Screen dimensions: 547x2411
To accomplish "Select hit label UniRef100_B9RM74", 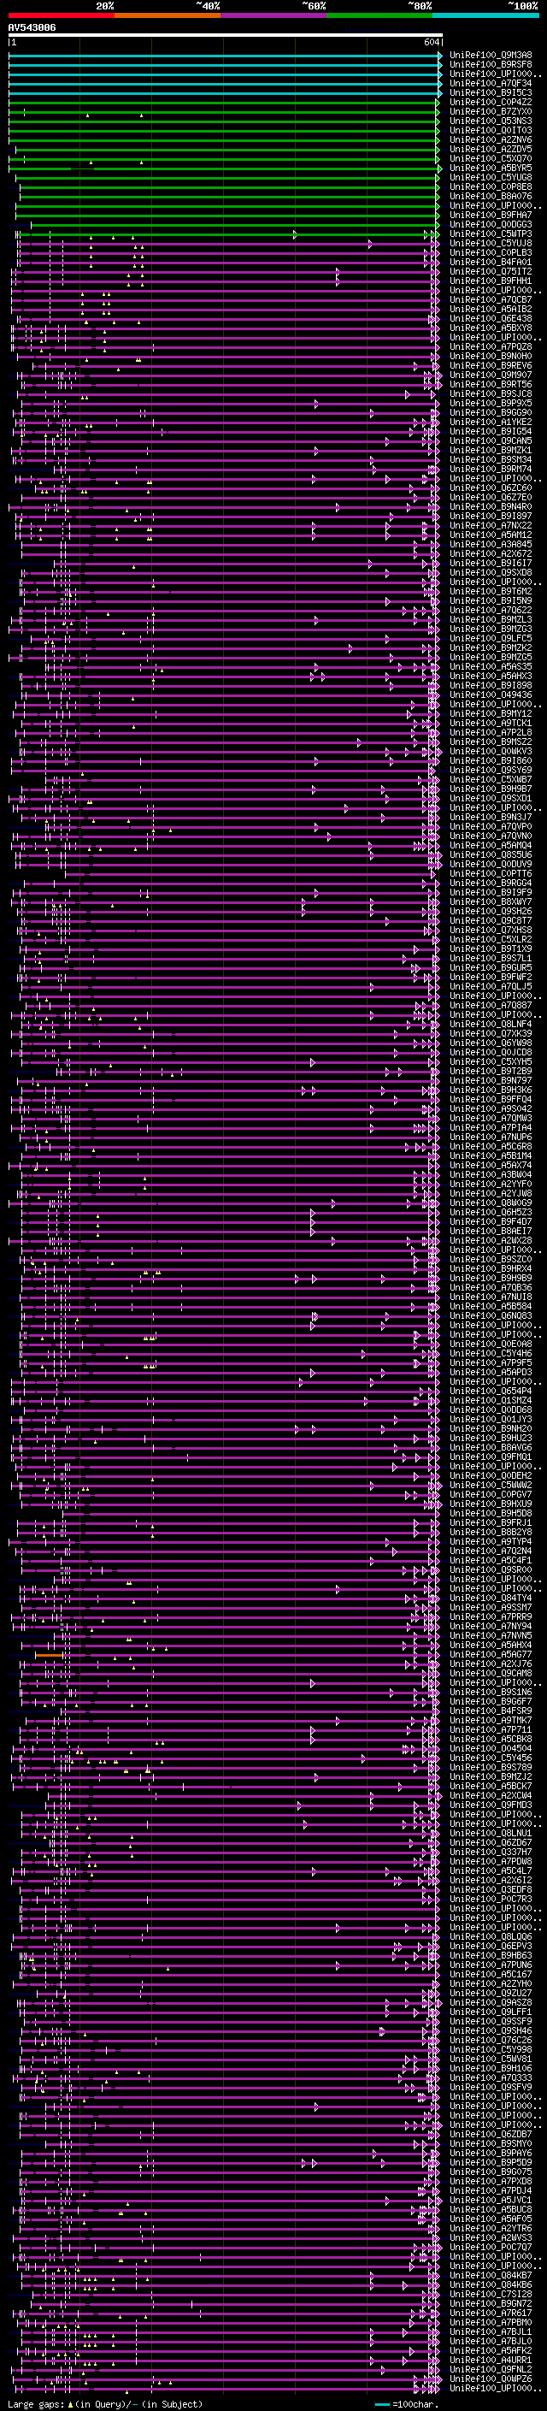I will click(491, 469).
